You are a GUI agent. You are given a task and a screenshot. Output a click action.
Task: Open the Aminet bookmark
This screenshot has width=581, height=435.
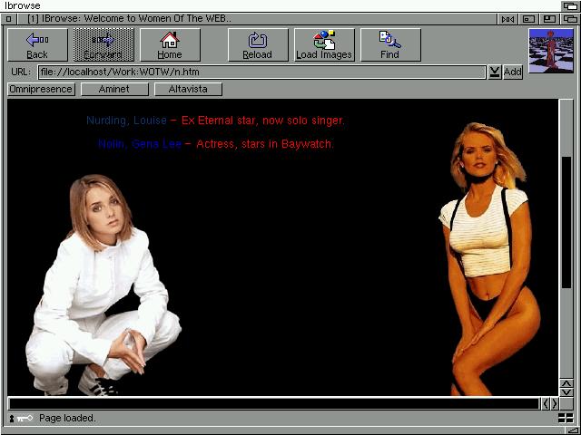coord(113,89)
